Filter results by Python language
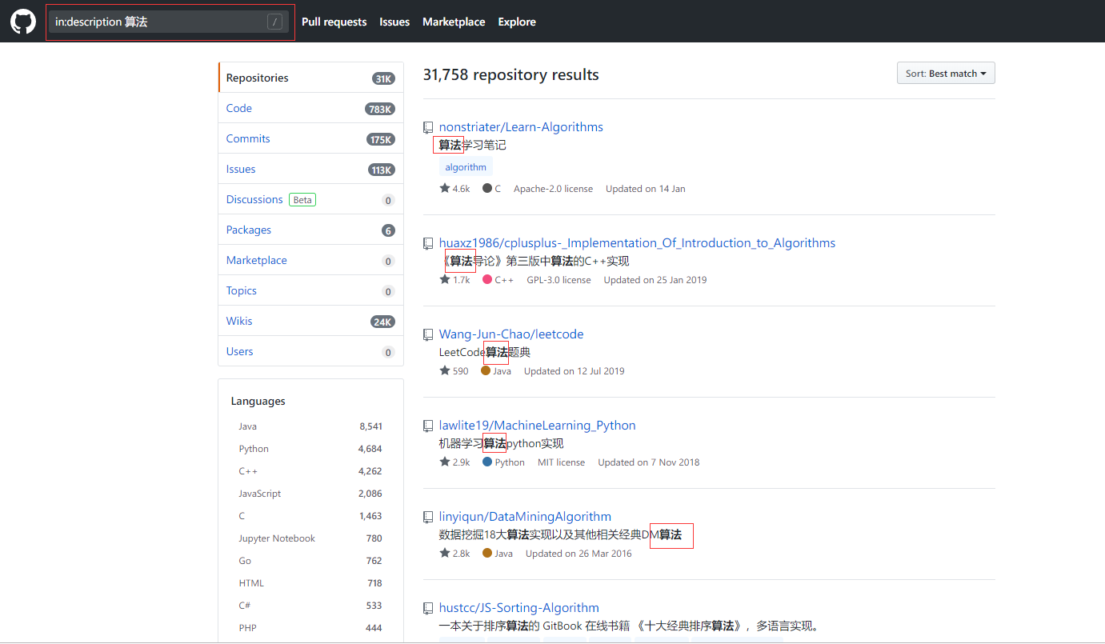Viewport: 1105px width, 644px height. click(x=310, y=449)
